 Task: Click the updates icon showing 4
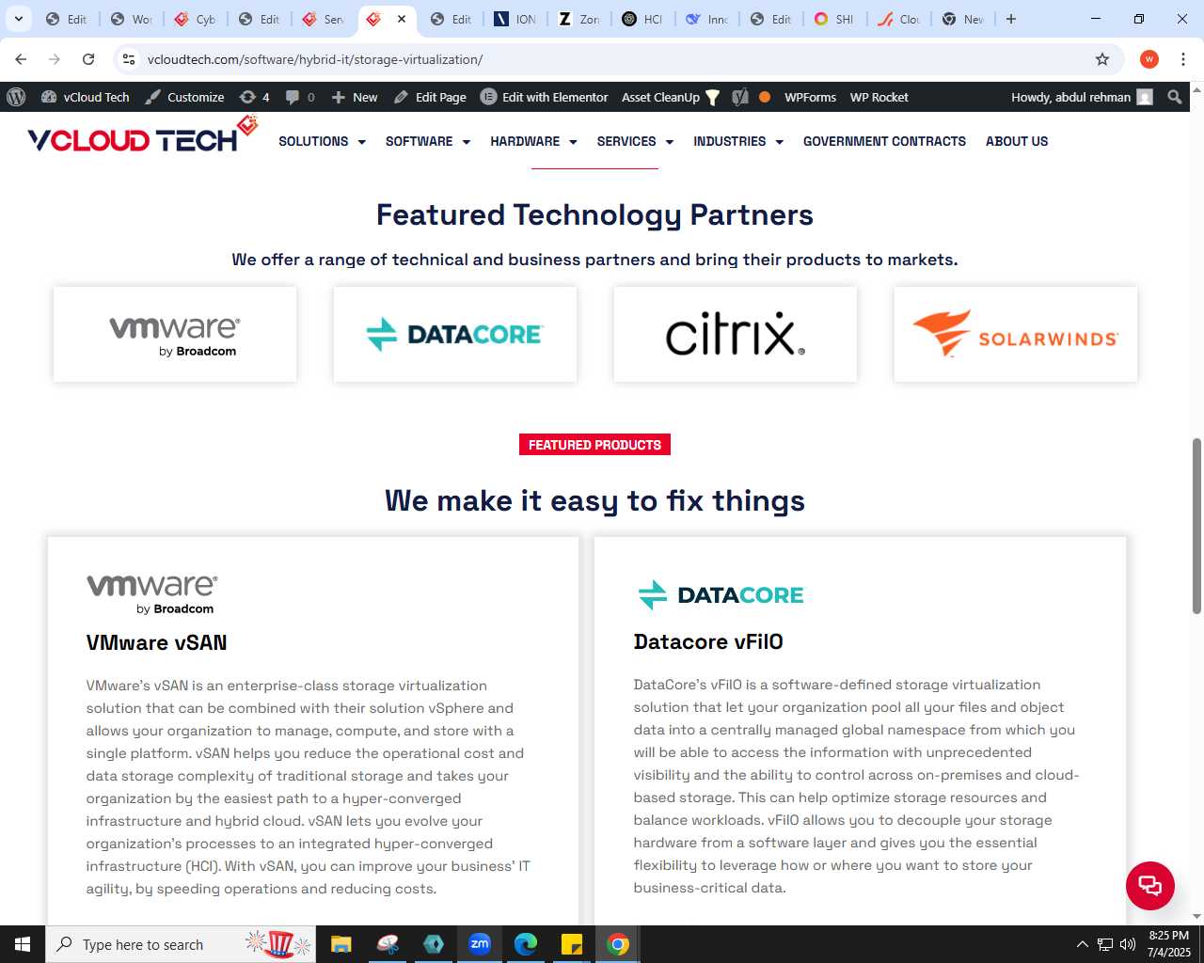pyautogui.click(x=254, y=97)
